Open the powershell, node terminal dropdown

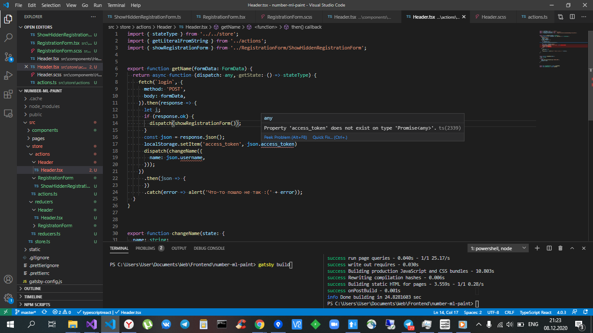click(498, 248)
